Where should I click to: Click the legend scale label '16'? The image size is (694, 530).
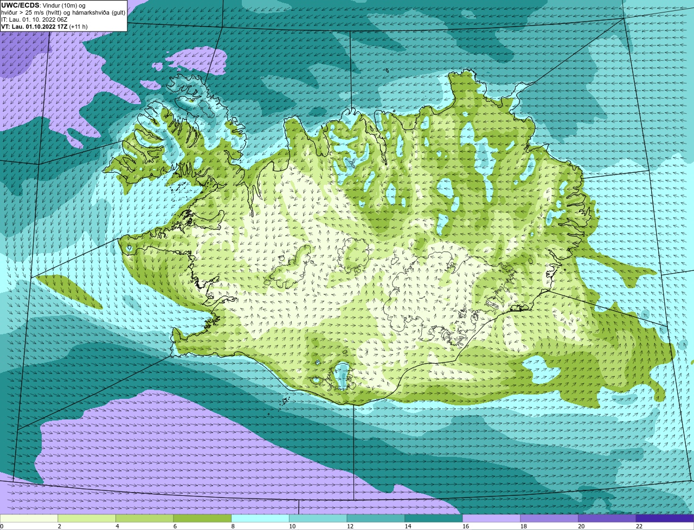[x=466, y=526]
